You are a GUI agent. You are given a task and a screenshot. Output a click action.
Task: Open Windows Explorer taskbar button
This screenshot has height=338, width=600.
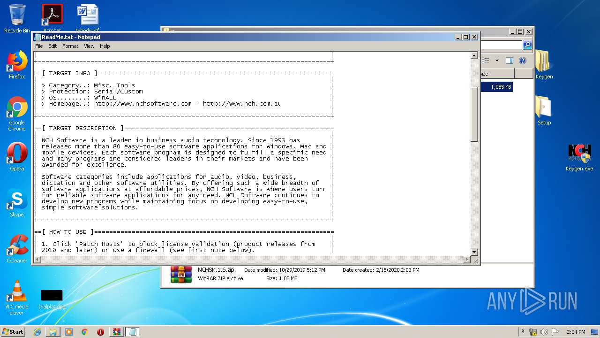53,332
